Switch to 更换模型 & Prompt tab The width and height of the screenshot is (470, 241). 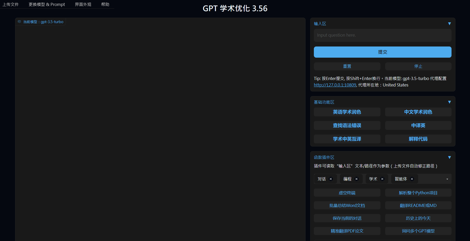(47, 4)
